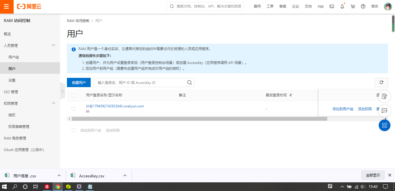The height and width of the screenshot is (191, 395).
Task: Open App top menu item
Action: coord(321,6)
